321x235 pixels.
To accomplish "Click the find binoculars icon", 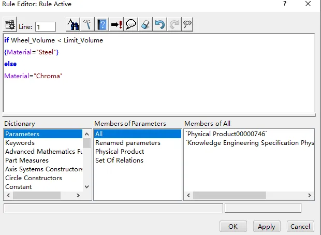I will (74, 24).
